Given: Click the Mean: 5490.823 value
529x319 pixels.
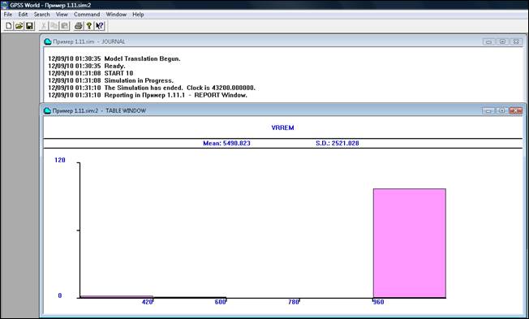Looking at the screenshot, I should (226, 143).
